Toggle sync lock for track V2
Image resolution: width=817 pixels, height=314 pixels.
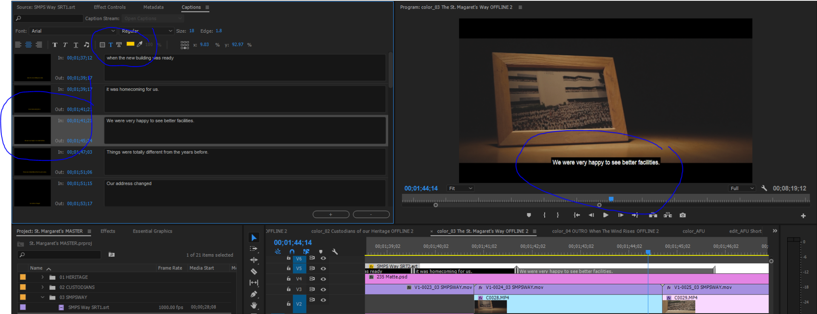(312, 300)
